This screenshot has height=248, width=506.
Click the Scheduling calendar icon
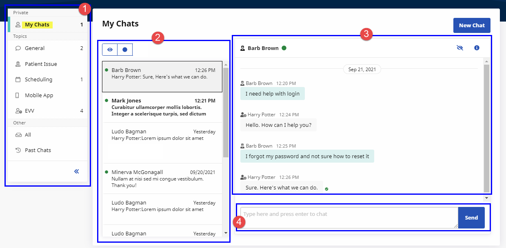tap(18, 80)
